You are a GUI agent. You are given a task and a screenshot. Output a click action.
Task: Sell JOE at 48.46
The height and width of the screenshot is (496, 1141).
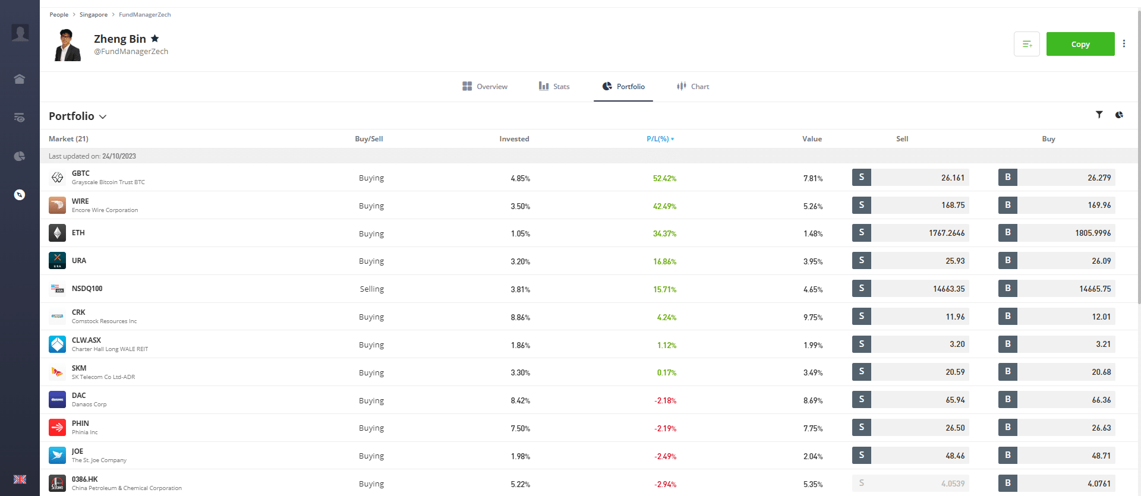click(x=910, y=456)
